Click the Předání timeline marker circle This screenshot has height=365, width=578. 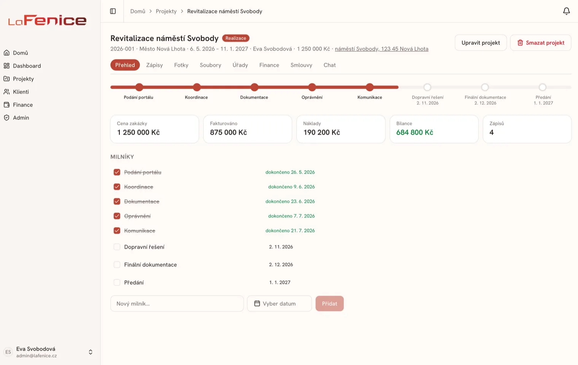point(543,87)
